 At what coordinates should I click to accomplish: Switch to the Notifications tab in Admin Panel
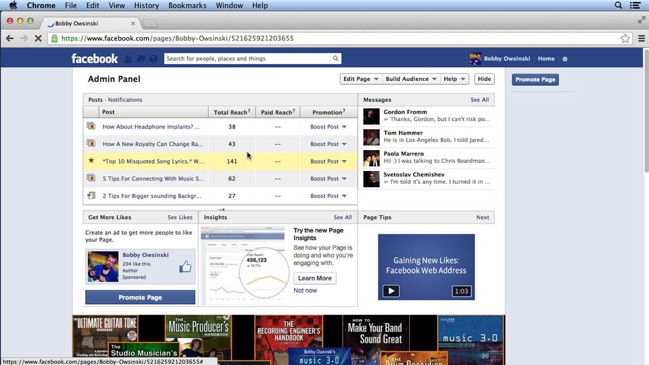pyautogui.click(x=125, y=100)
